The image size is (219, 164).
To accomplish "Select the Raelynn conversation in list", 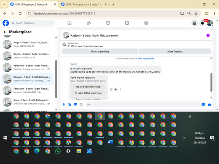I will pos(27,79).
